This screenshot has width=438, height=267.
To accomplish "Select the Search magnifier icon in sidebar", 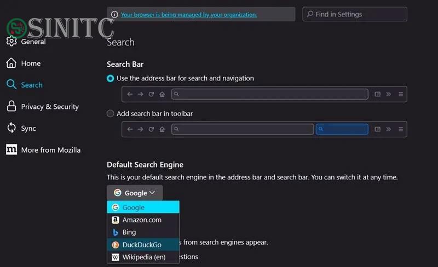I will click(11, 84).
